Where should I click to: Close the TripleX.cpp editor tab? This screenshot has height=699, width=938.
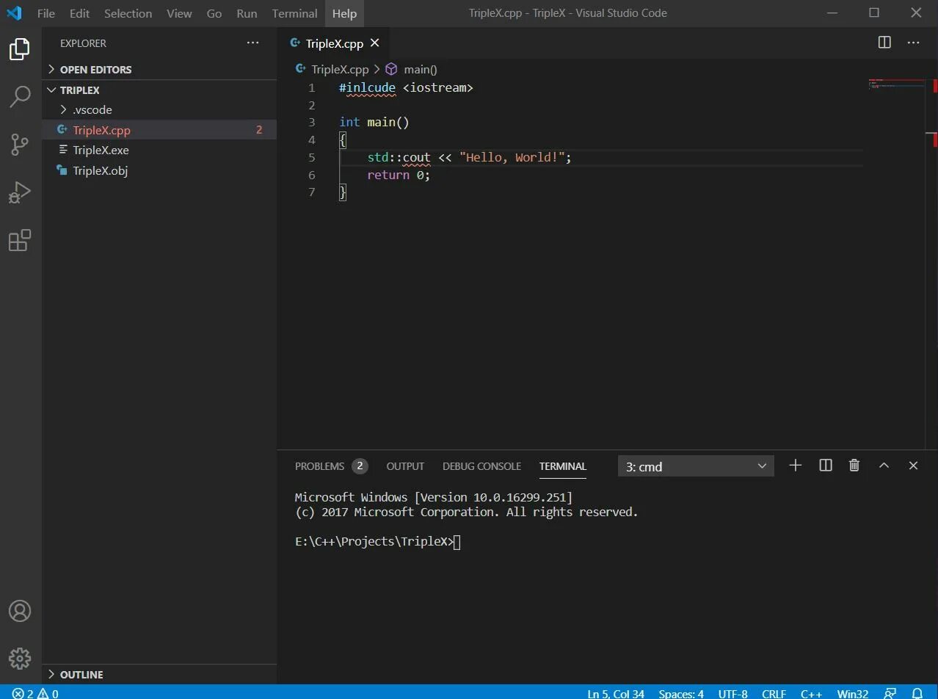[x=374, y=43]
